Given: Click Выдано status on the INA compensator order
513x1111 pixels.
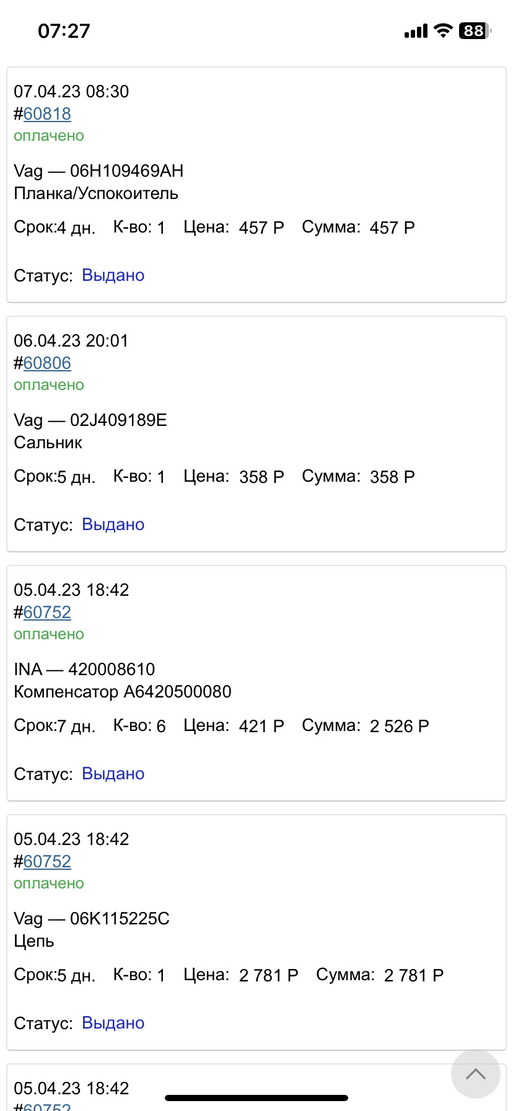Looking at the screenshot, I should coord(113,773).
